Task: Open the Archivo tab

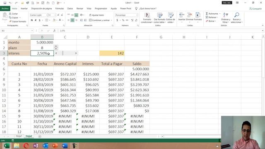Action: (5, 8)
